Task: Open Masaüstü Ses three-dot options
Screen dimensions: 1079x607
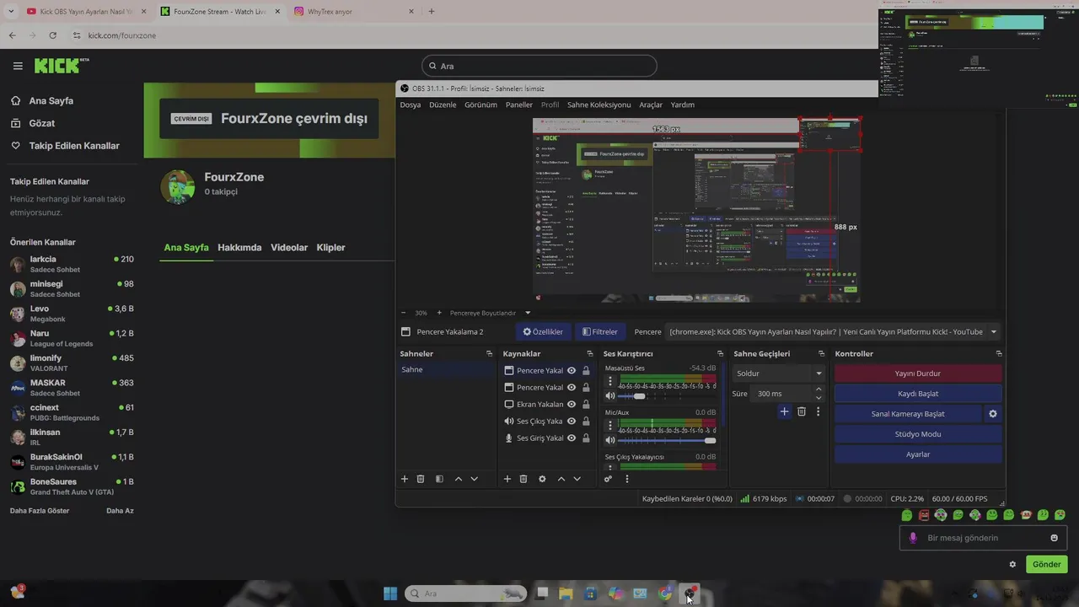Action: 610,381
